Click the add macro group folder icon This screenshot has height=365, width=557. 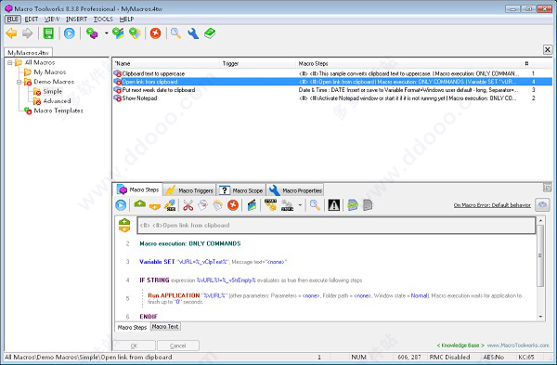click(x=135, y=33)
